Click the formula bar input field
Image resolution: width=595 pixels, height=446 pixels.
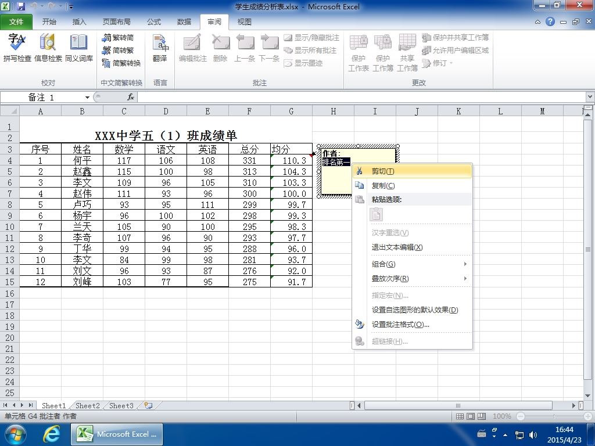pos(361,97)
